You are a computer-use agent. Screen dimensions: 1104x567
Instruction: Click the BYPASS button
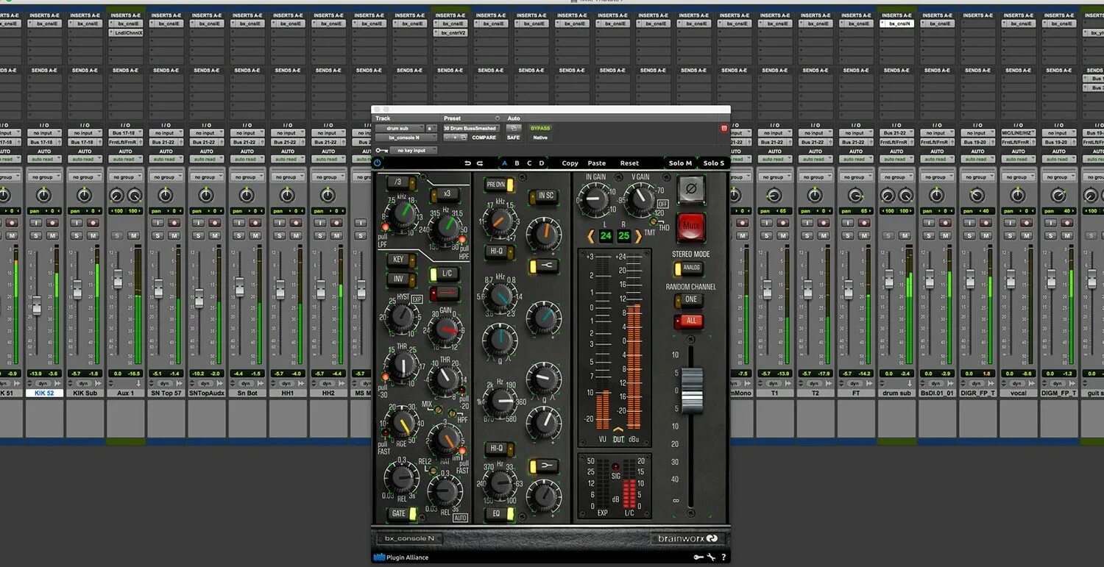(540, 128)
